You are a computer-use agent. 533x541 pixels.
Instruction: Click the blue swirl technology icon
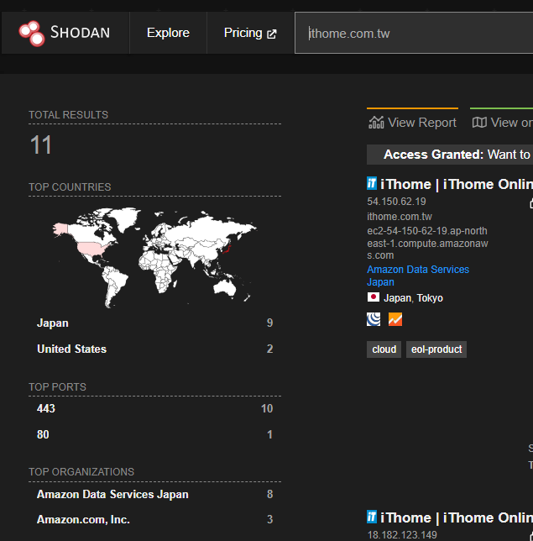point(374,319)
